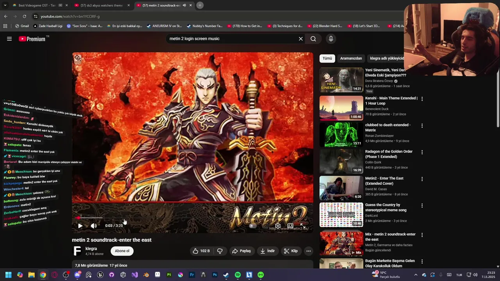Switch to theater mode
The height and width of the screenshot is (281, 500).
pos(290,226)
